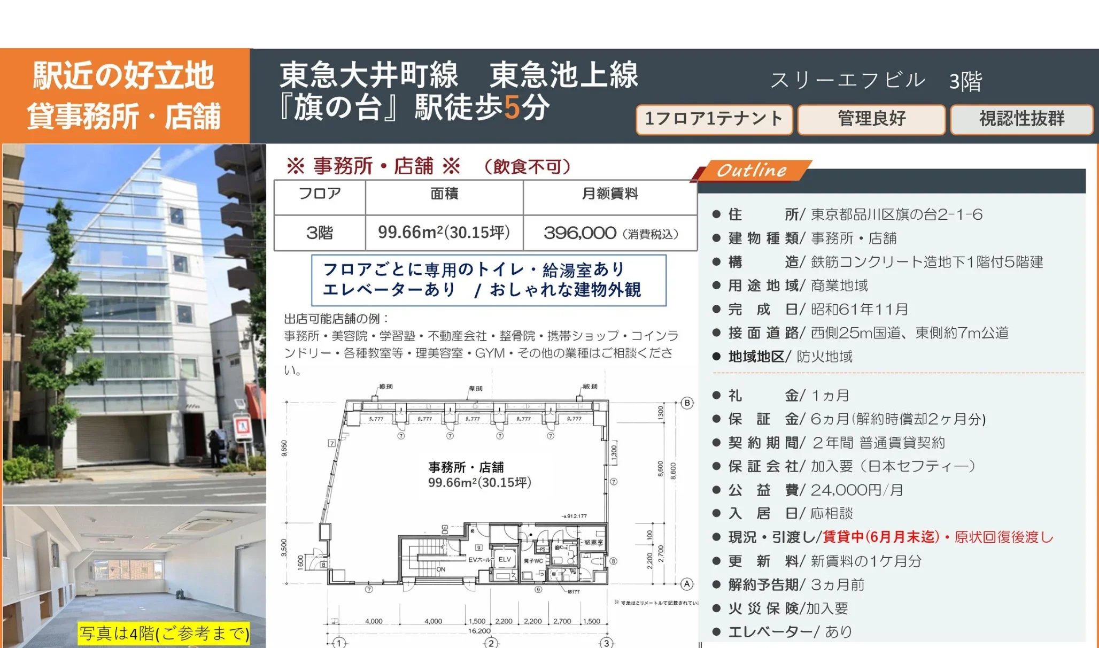This screenshot has height=648, width=1099.
Task: Click the orange Outline heading tab
Action: click(752, 171)
